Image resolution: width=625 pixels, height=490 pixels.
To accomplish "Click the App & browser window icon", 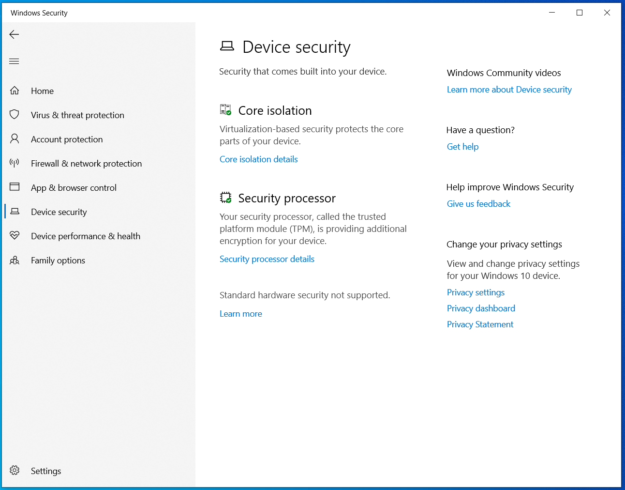I will click(x=15, y=187).
